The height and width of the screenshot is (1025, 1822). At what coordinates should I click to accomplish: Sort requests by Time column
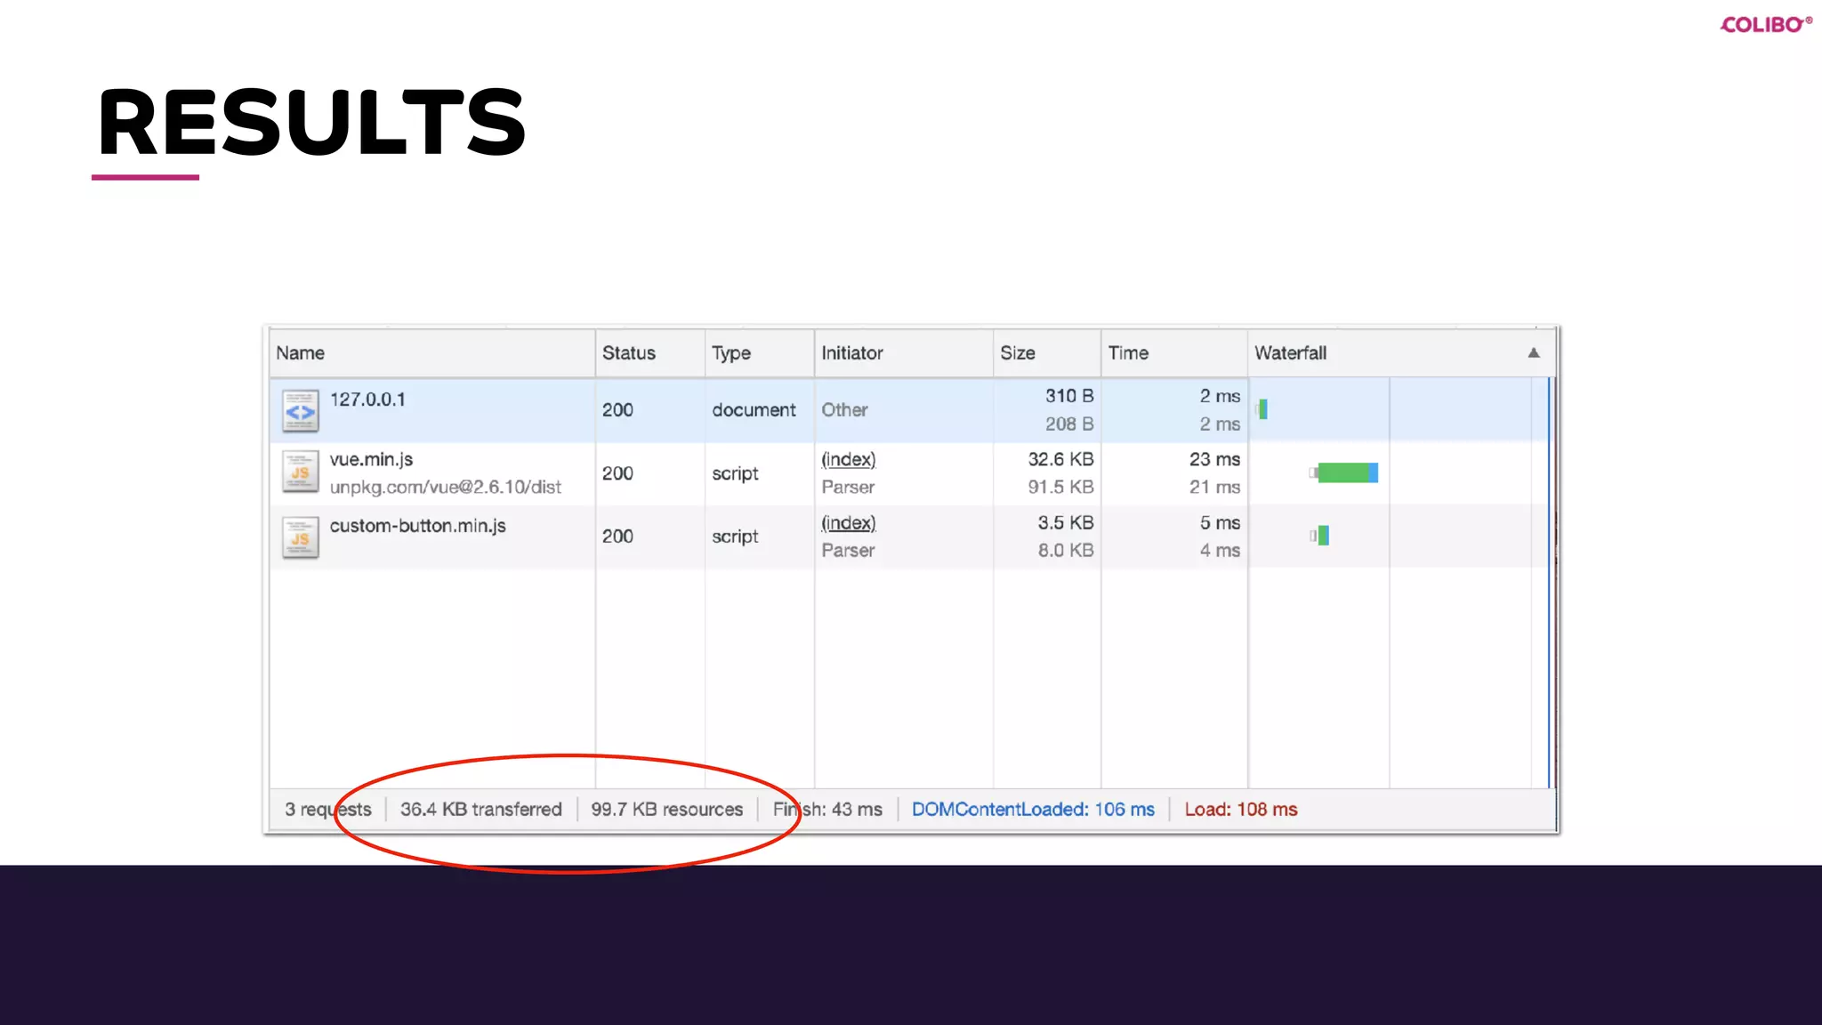[1128, 353]
